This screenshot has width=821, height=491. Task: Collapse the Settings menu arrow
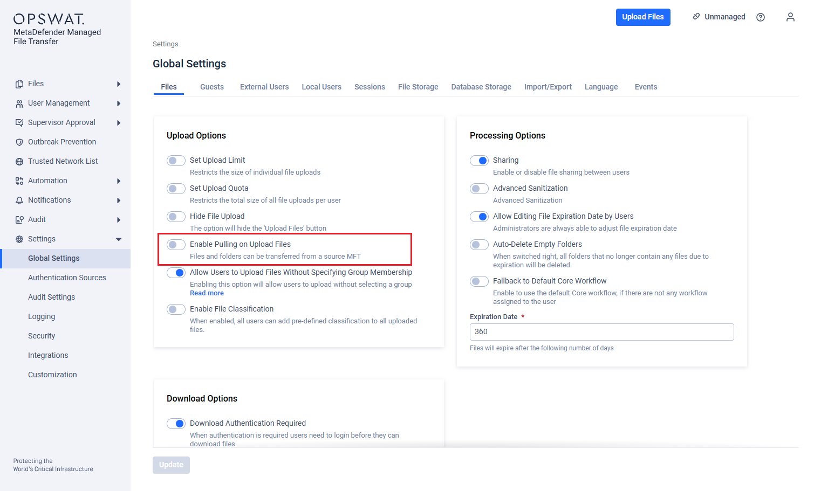[119, 239]
